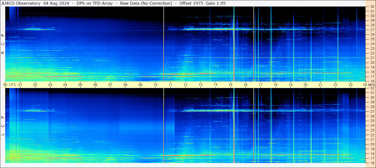Click the 22 MHz label of LCP panel
This screenshot has width=376, height=168.
(x=372, y=135)
